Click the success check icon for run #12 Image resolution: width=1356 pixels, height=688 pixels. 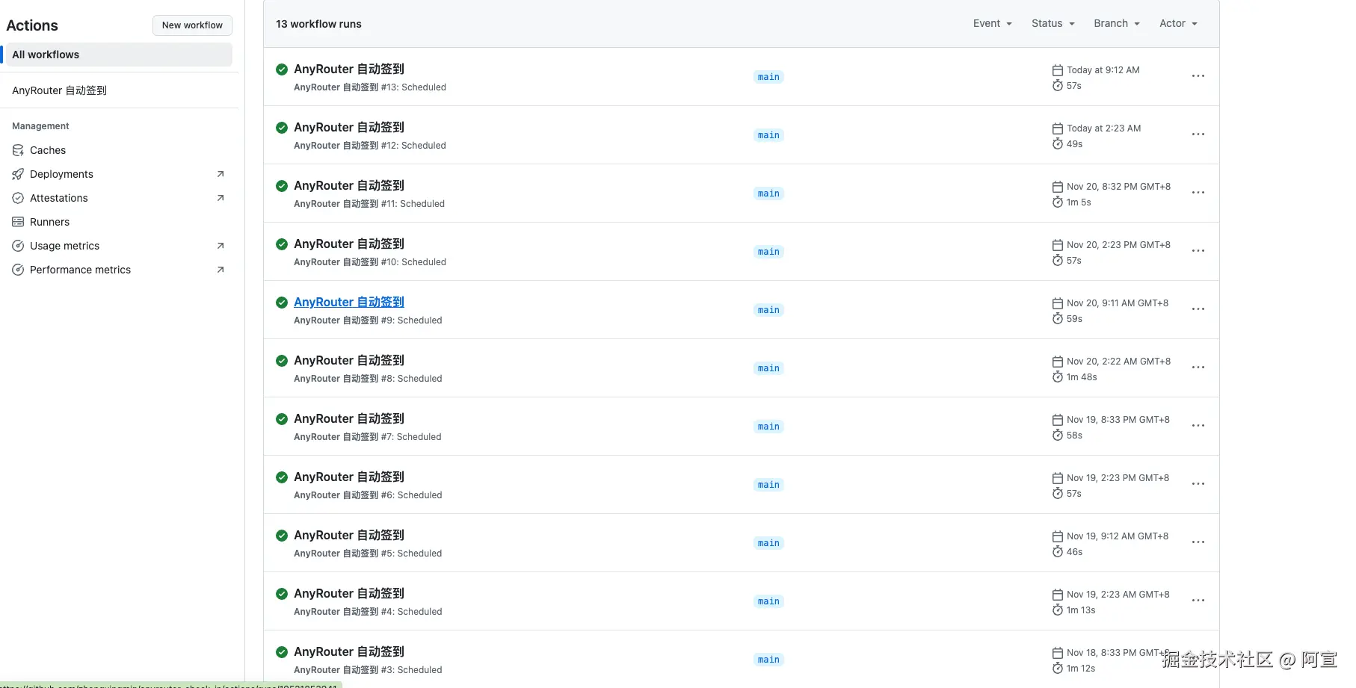pyautogui.click(x=282, y=128)
